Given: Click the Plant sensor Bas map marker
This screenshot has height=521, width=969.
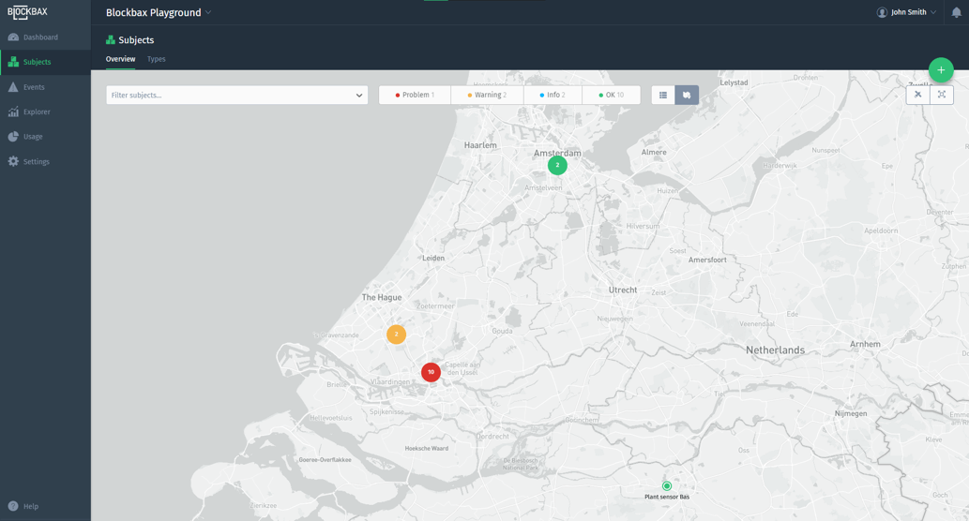Looking at the screenshot, I should pyautogui.click(x=667, y=486).
